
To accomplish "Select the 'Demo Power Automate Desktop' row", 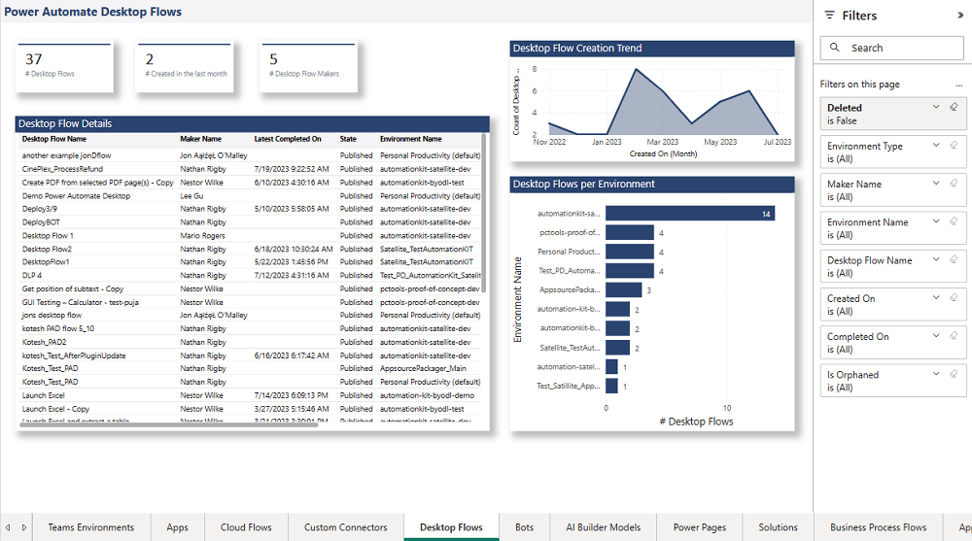I will point(251,196).
